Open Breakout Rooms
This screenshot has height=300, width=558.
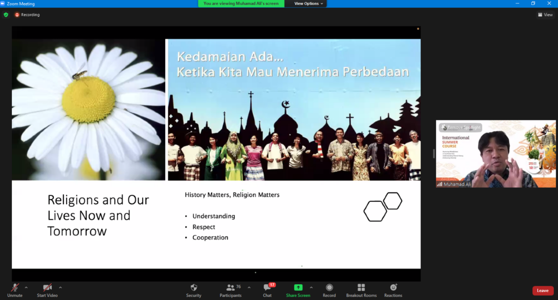[361, 289]
